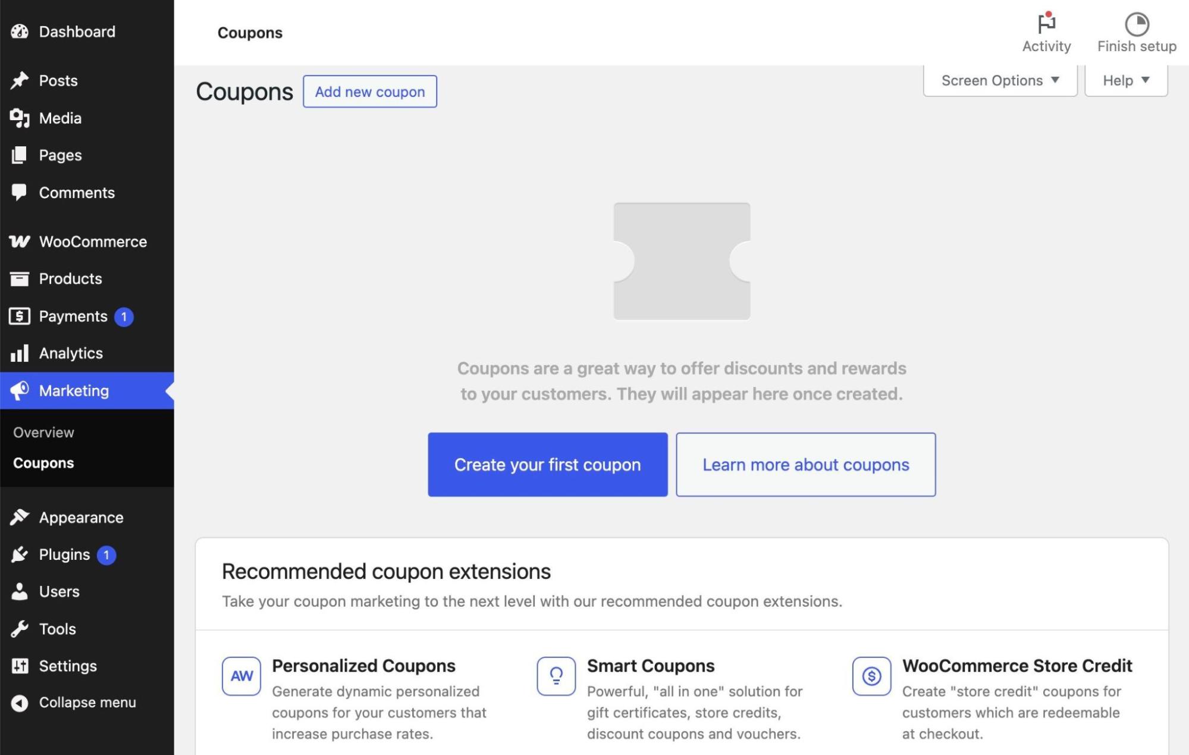Click the Dashboard gauge icon

(x=20, y=32)
